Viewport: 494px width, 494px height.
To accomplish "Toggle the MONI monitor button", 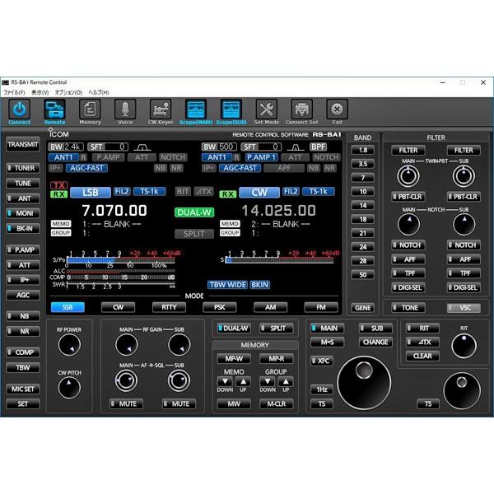I will coord(23,213).
